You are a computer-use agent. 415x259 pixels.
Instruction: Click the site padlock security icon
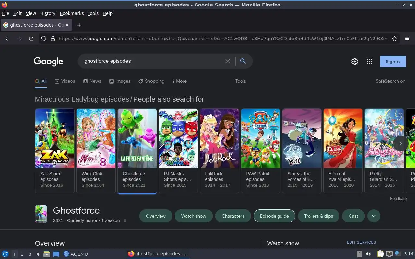[53, 39]
